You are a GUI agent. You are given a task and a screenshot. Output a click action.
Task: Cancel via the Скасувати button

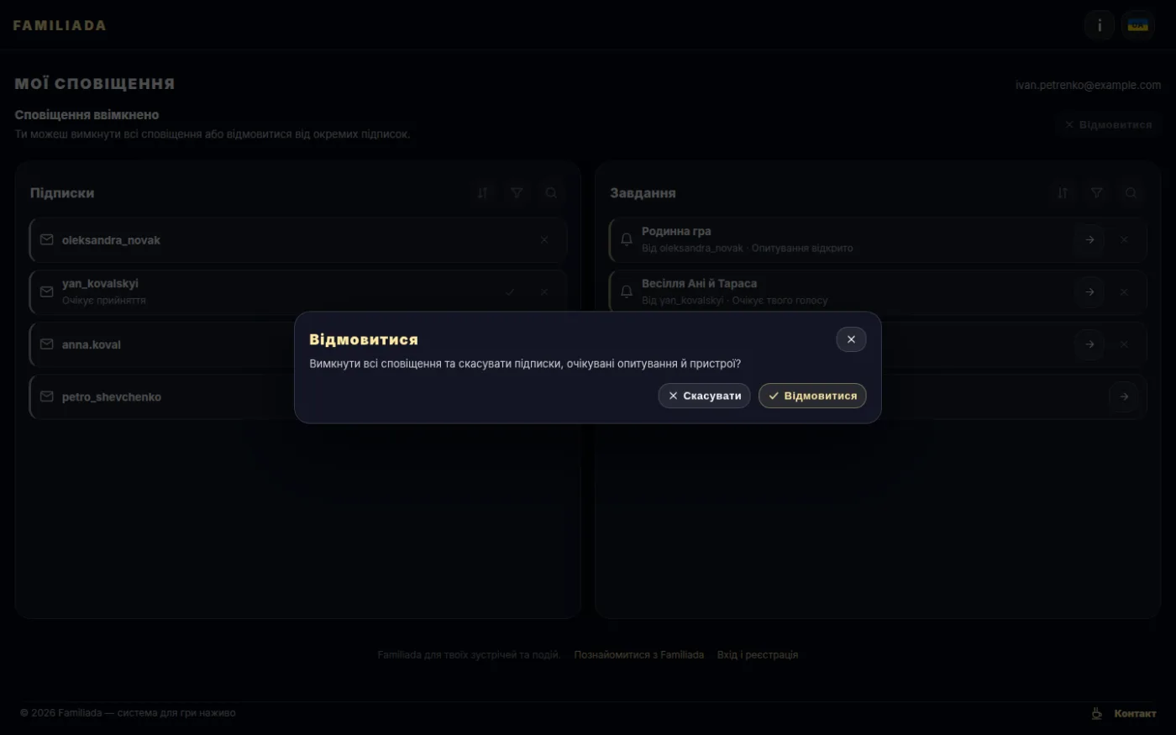point(704,396)
